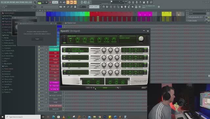This screenshot has width=210, height=119.
Task: Expand the Fruity parametric EQ 2 slot
Action: coord(187,17)
